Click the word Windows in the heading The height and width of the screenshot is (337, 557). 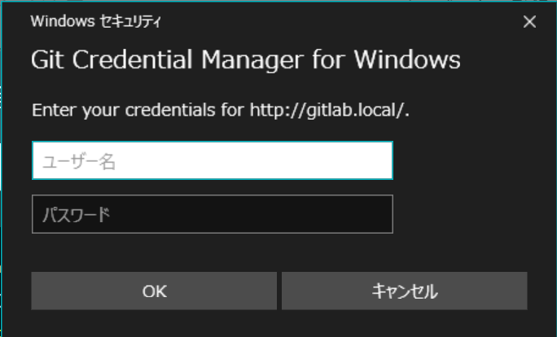coord(407,59)
